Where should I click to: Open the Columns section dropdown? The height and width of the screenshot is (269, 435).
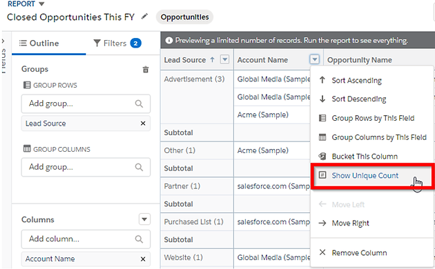coord(144,219)
